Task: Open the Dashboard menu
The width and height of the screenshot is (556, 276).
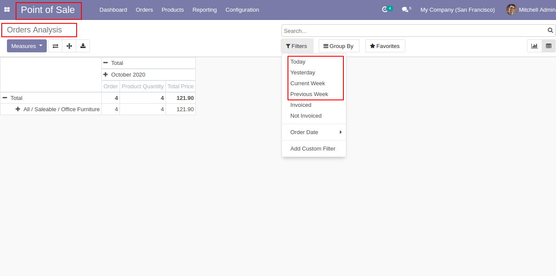Action: [113, 10]
